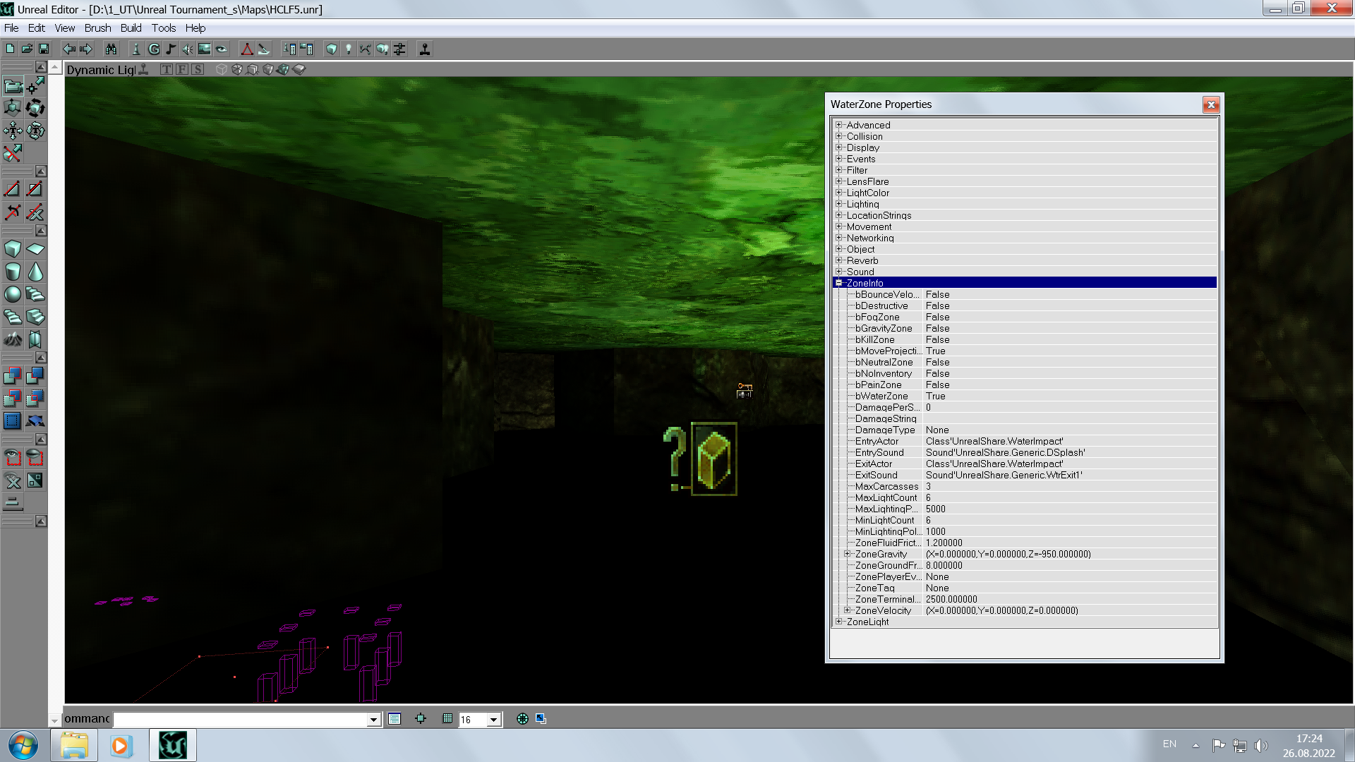Viewport: 1355px width, 762px height.
Task: Open the Build menu
Action: pyautogui.click(x=131, y=28)
